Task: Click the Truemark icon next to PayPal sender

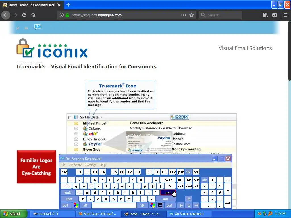Action: 85,144
